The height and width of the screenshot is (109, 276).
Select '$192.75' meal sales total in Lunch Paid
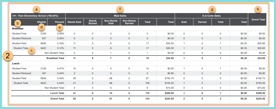click(169, 78)
